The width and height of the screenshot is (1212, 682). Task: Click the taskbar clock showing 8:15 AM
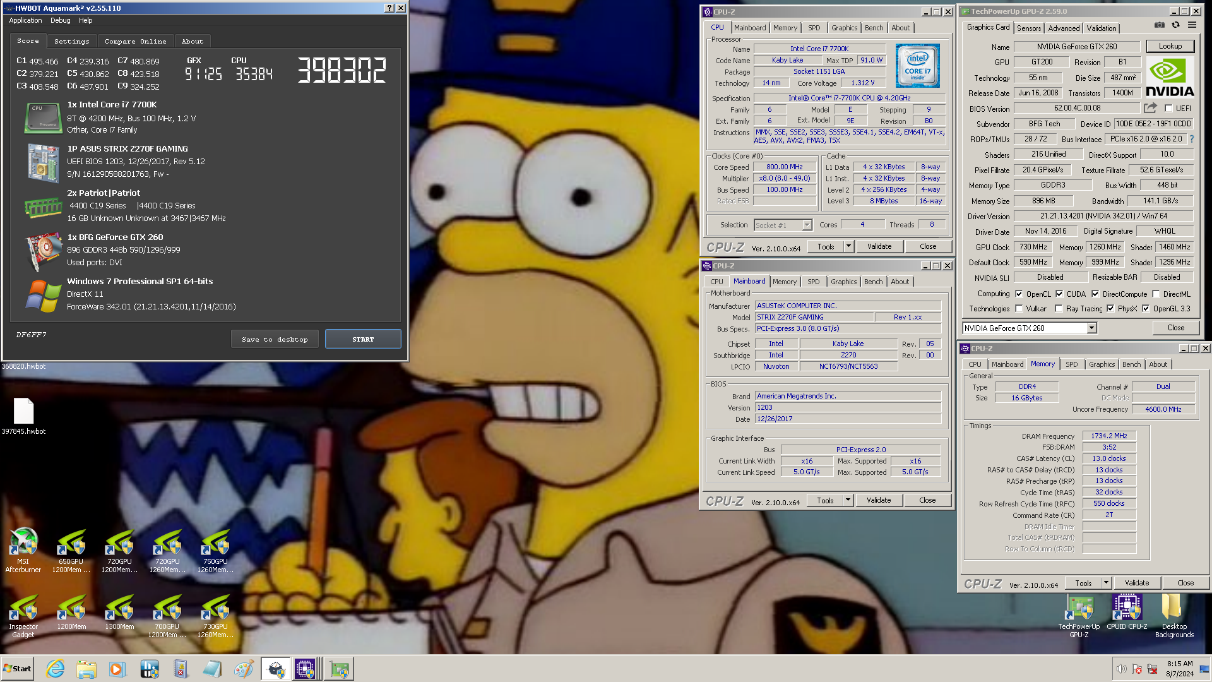point(1180,669)
